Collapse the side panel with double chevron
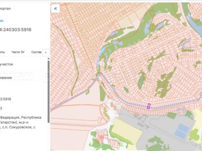Screen dimensions: 202x151 click(x=56, y=8)
